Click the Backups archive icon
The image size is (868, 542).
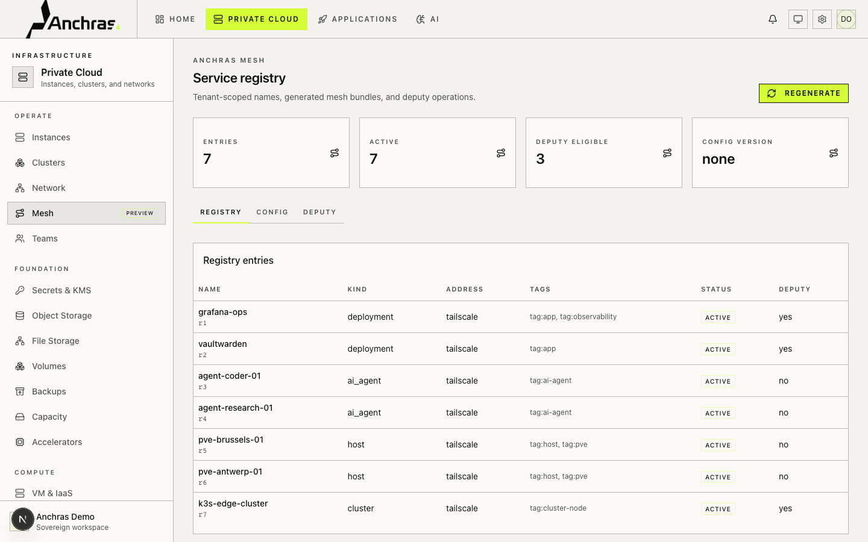click(20, 391)
